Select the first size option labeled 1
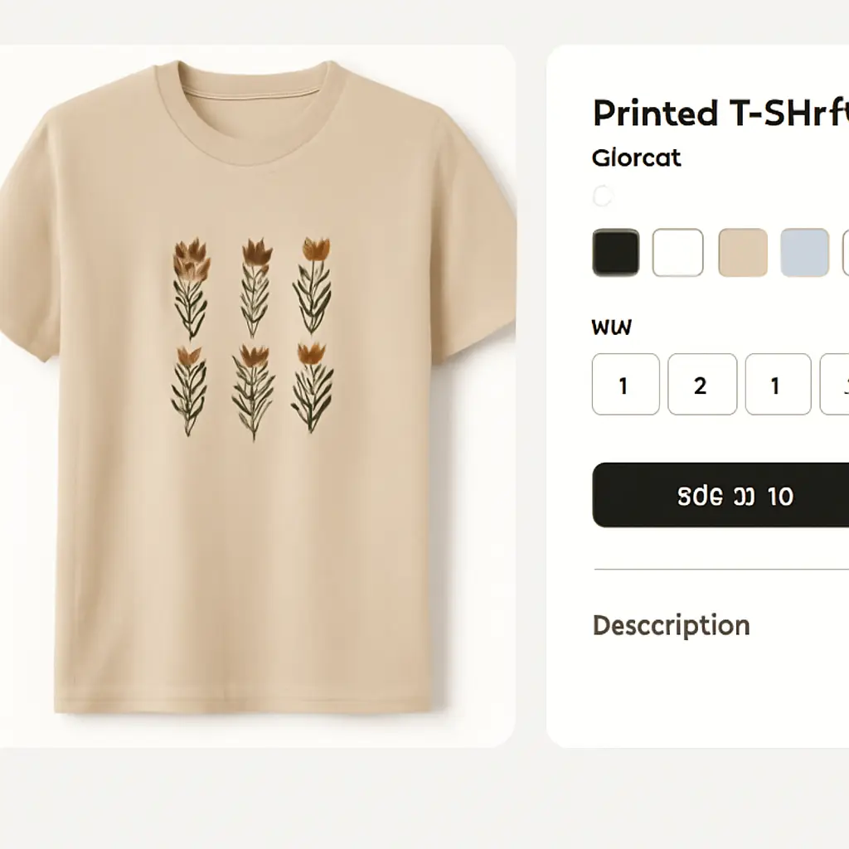Image resolution: width=849 pixels, height=849 pixels. (625, 385)
